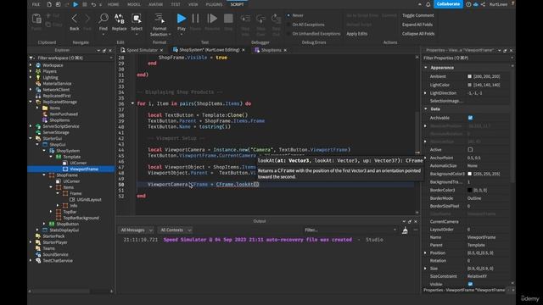Expand the ServerScriptService tree node
The width and height of the screenshot is (543, 305).
pos(31,126)
